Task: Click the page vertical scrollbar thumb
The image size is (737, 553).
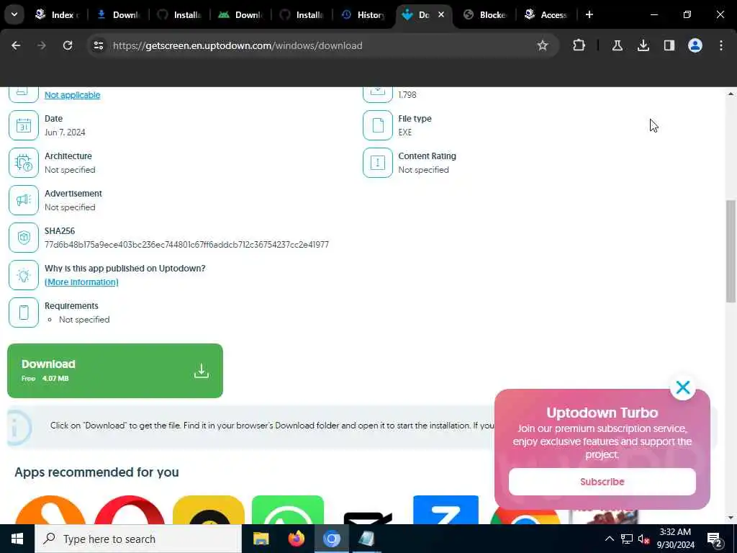Action: click(731, 251)
